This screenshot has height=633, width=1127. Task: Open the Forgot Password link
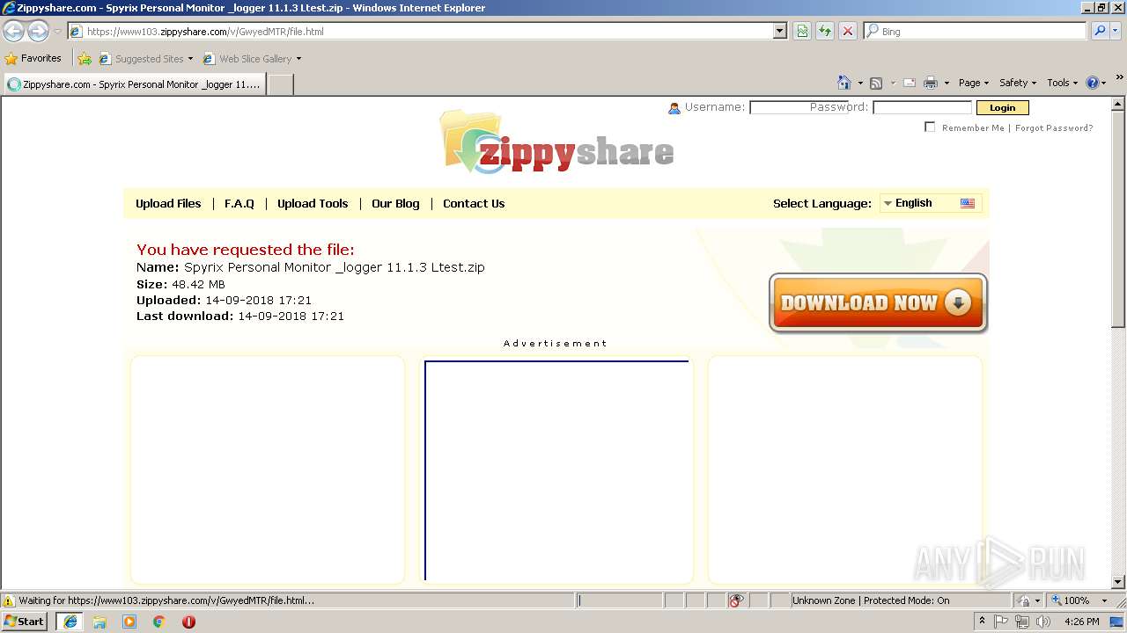point(1054,128)
